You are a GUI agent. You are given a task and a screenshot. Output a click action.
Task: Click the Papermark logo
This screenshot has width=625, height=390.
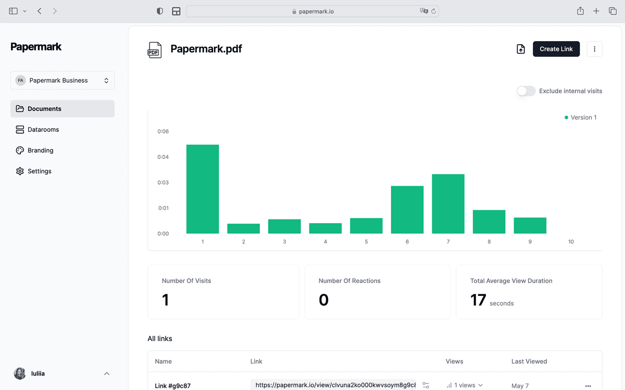35,47
